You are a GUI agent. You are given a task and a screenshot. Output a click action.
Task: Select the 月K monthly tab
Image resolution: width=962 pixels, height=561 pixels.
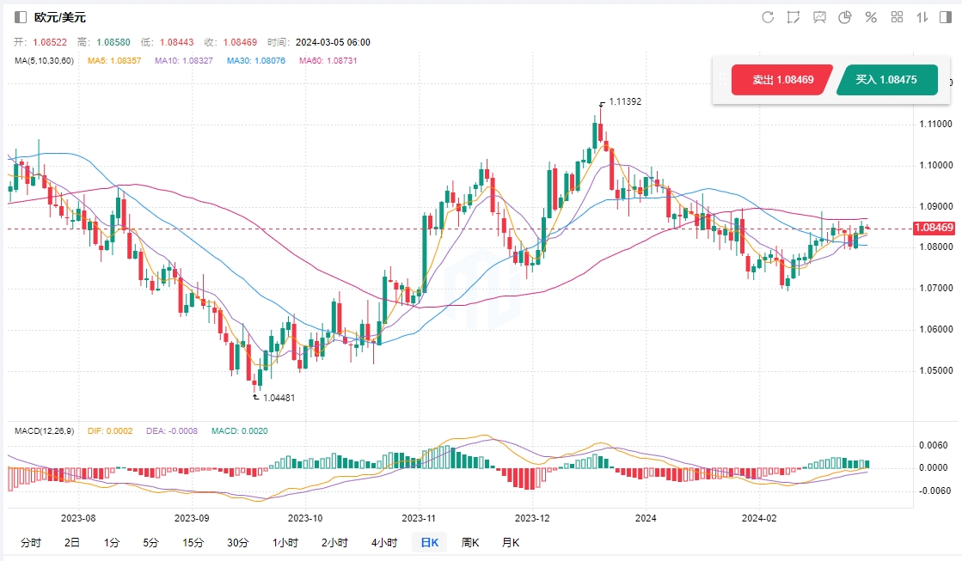[x=511, y=543]
